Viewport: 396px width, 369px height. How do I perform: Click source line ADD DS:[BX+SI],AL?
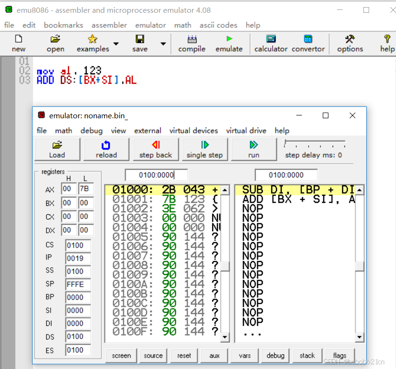[86, 80]
